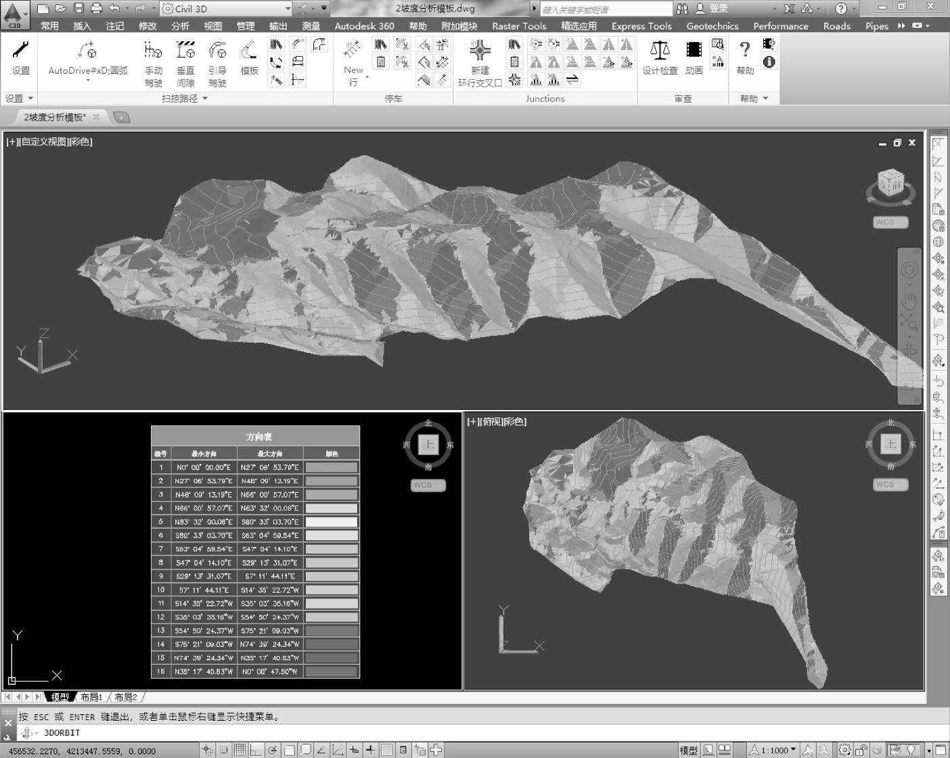Click the coordinates readout in status bar
Image resolution: width=950 pixels, height=758 pixels.
pyautogui.click(x=82, y=751)
